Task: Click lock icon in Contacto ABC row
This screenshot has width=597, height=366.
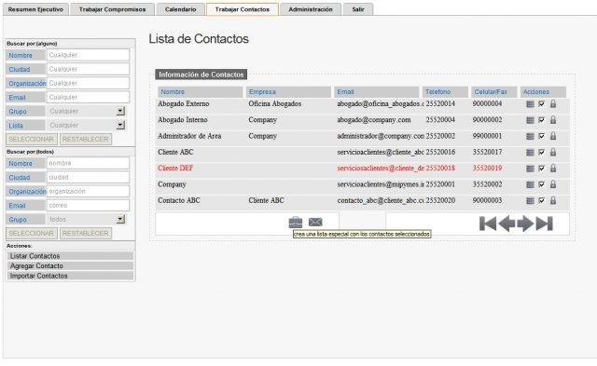Action: click(x=553, y=200)
